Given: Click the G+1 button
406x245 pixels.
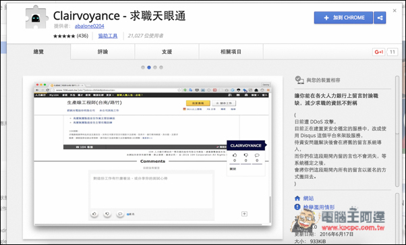Looking at the screenshot, I should [378, 52].
